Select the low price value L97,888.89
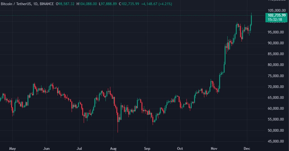This screenshot has height=151, width=289. coord(108,4)
